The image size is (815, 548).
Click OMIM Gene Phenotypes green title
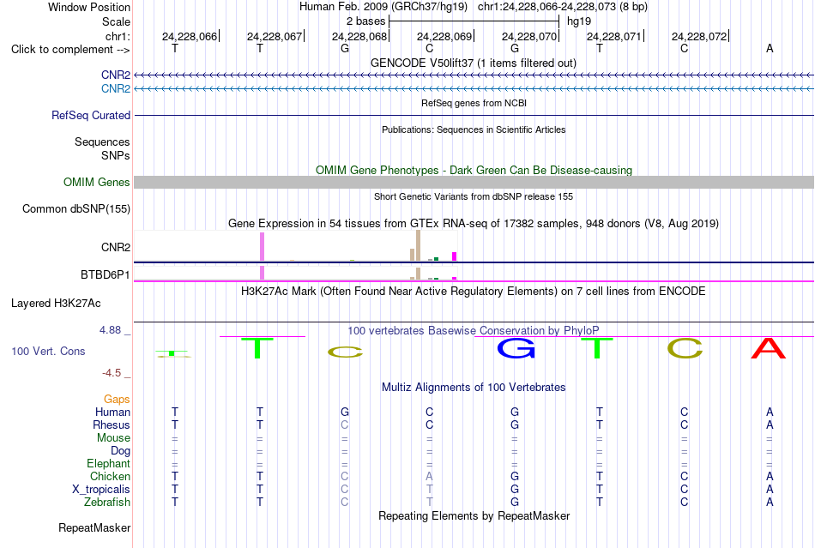[474, 170]
